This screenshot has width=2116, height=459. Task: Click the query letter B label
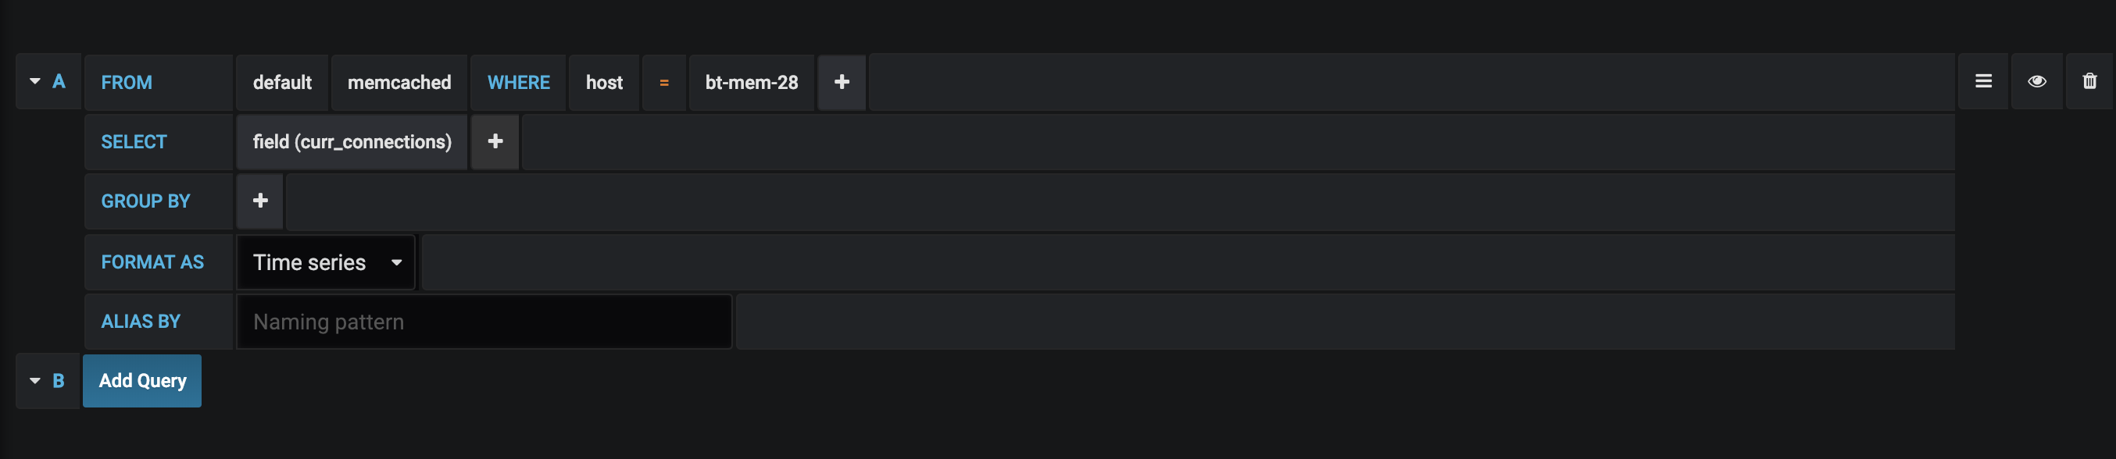coord(59,381)
